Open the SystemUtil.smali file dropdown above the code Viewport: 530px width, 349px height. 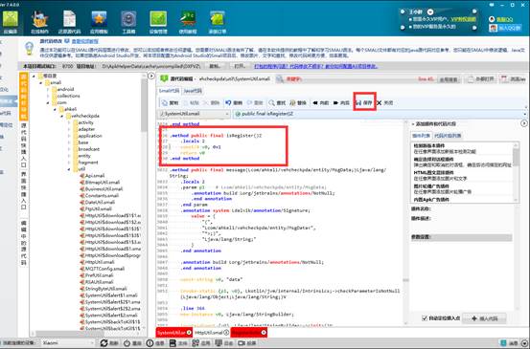[x=195, y=114]
